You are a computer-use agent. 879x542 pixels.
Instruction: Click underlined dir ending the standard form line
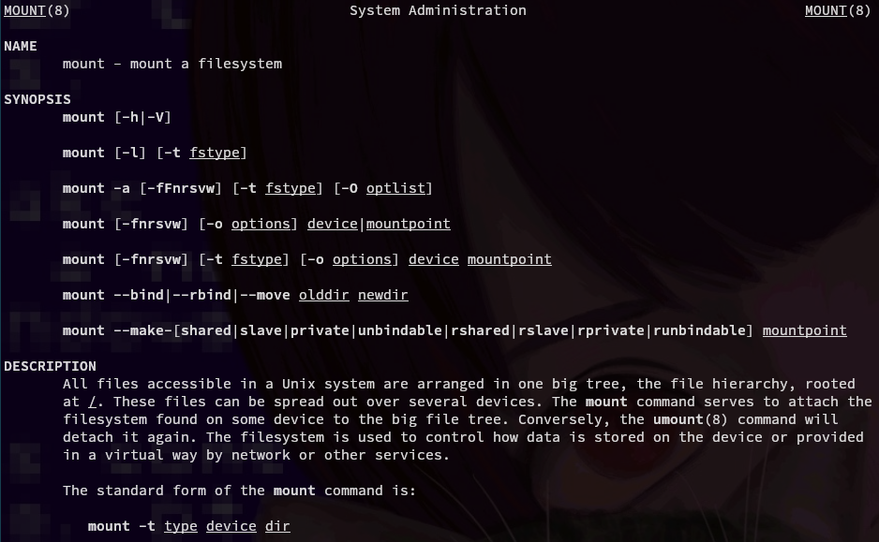(277, 526)
